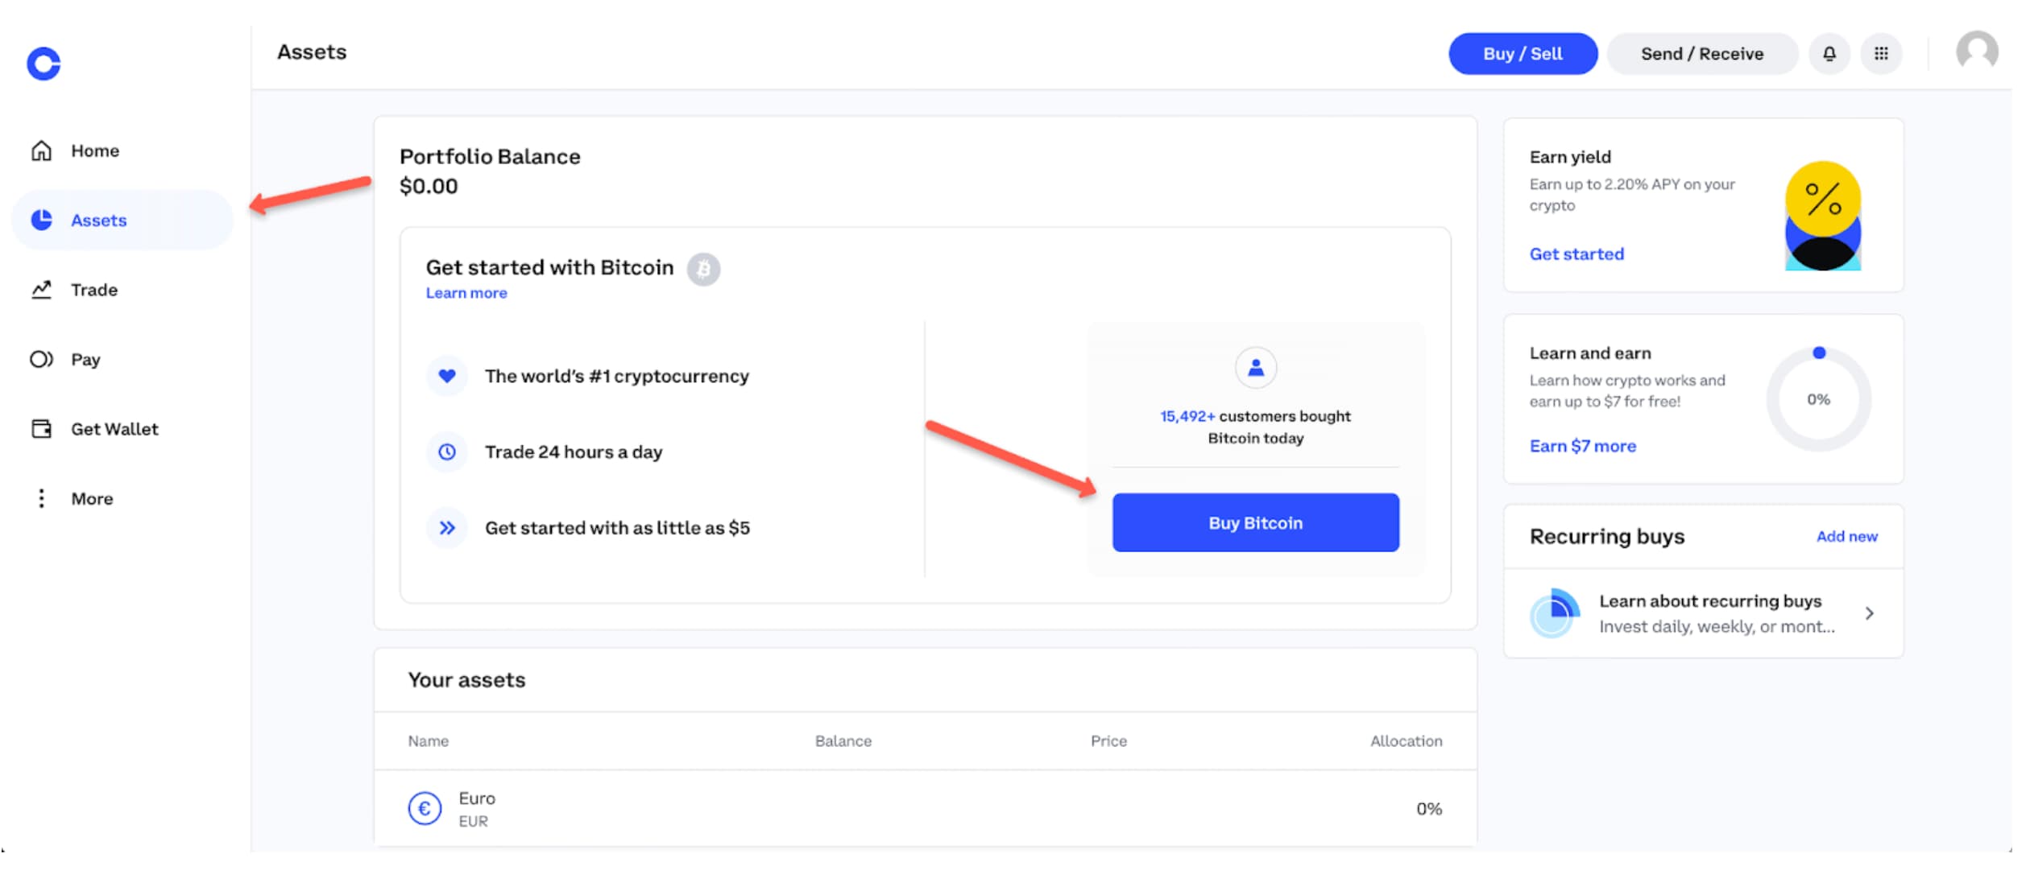This screenshot has height=895, width=2030.
Task: Click the recurring buys circular icon
Action: click(1555, 613)
